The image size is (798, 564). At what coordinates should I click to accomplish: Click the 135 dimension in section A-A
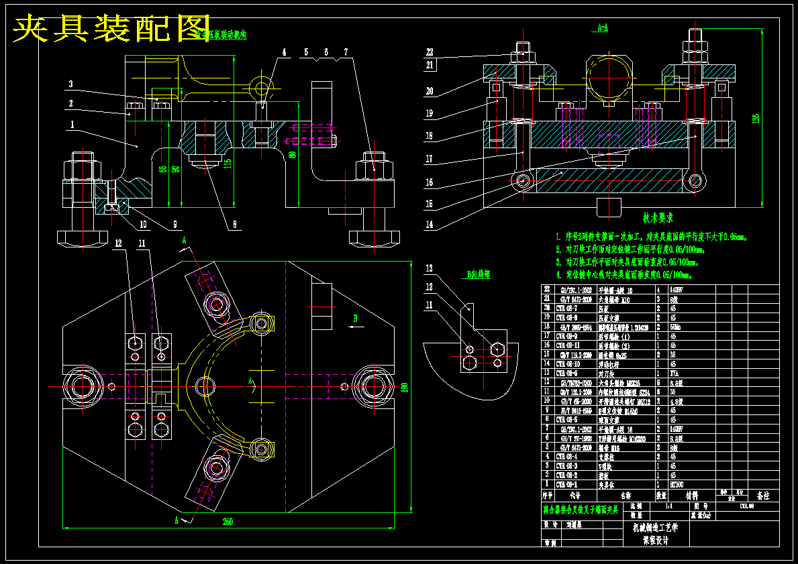pos(756,118)
